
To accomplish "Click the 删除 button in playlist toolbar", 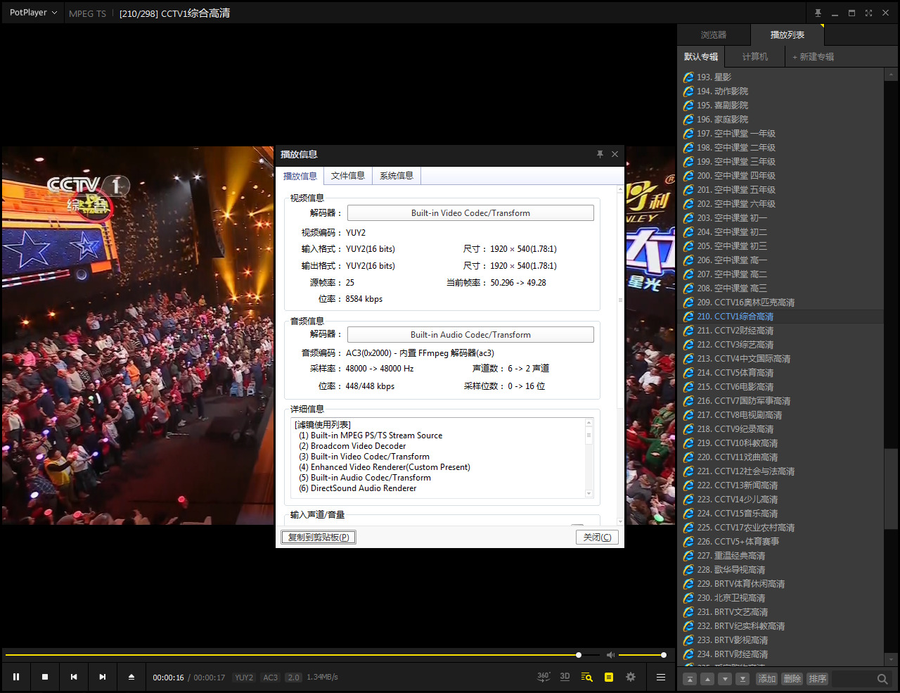I will pyautogui.click(x=792, y=679).
